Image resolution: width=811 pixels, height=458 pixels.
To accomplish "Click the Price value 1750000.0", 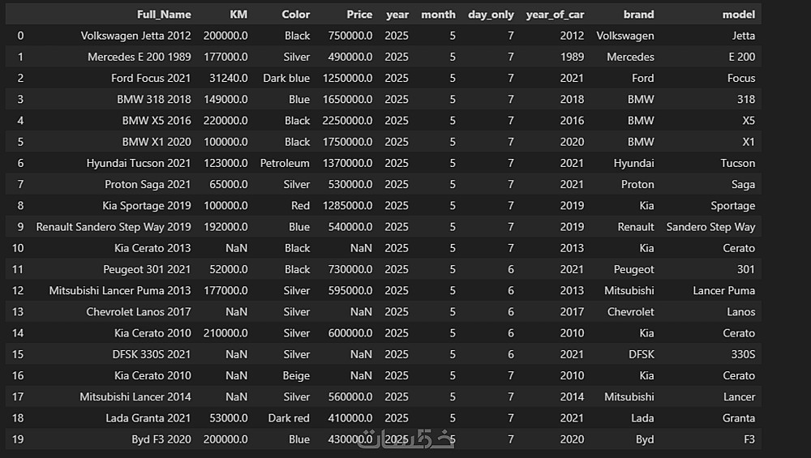I will (347, 142).
